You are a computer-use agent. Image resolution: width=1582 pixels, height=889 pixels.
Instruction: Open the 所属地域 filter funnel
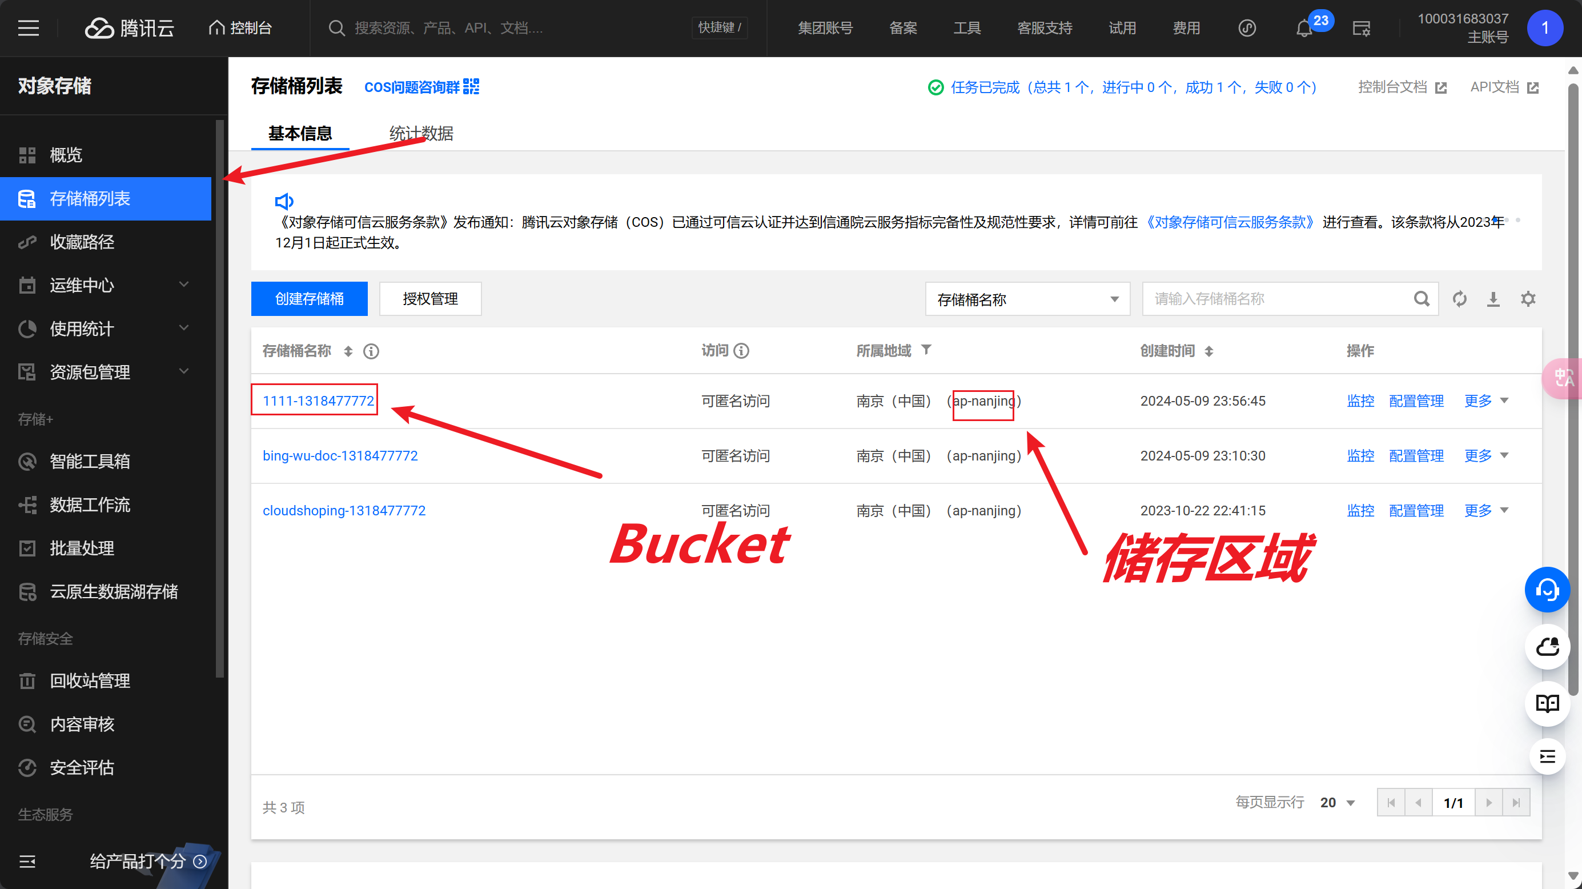[926, 350]
